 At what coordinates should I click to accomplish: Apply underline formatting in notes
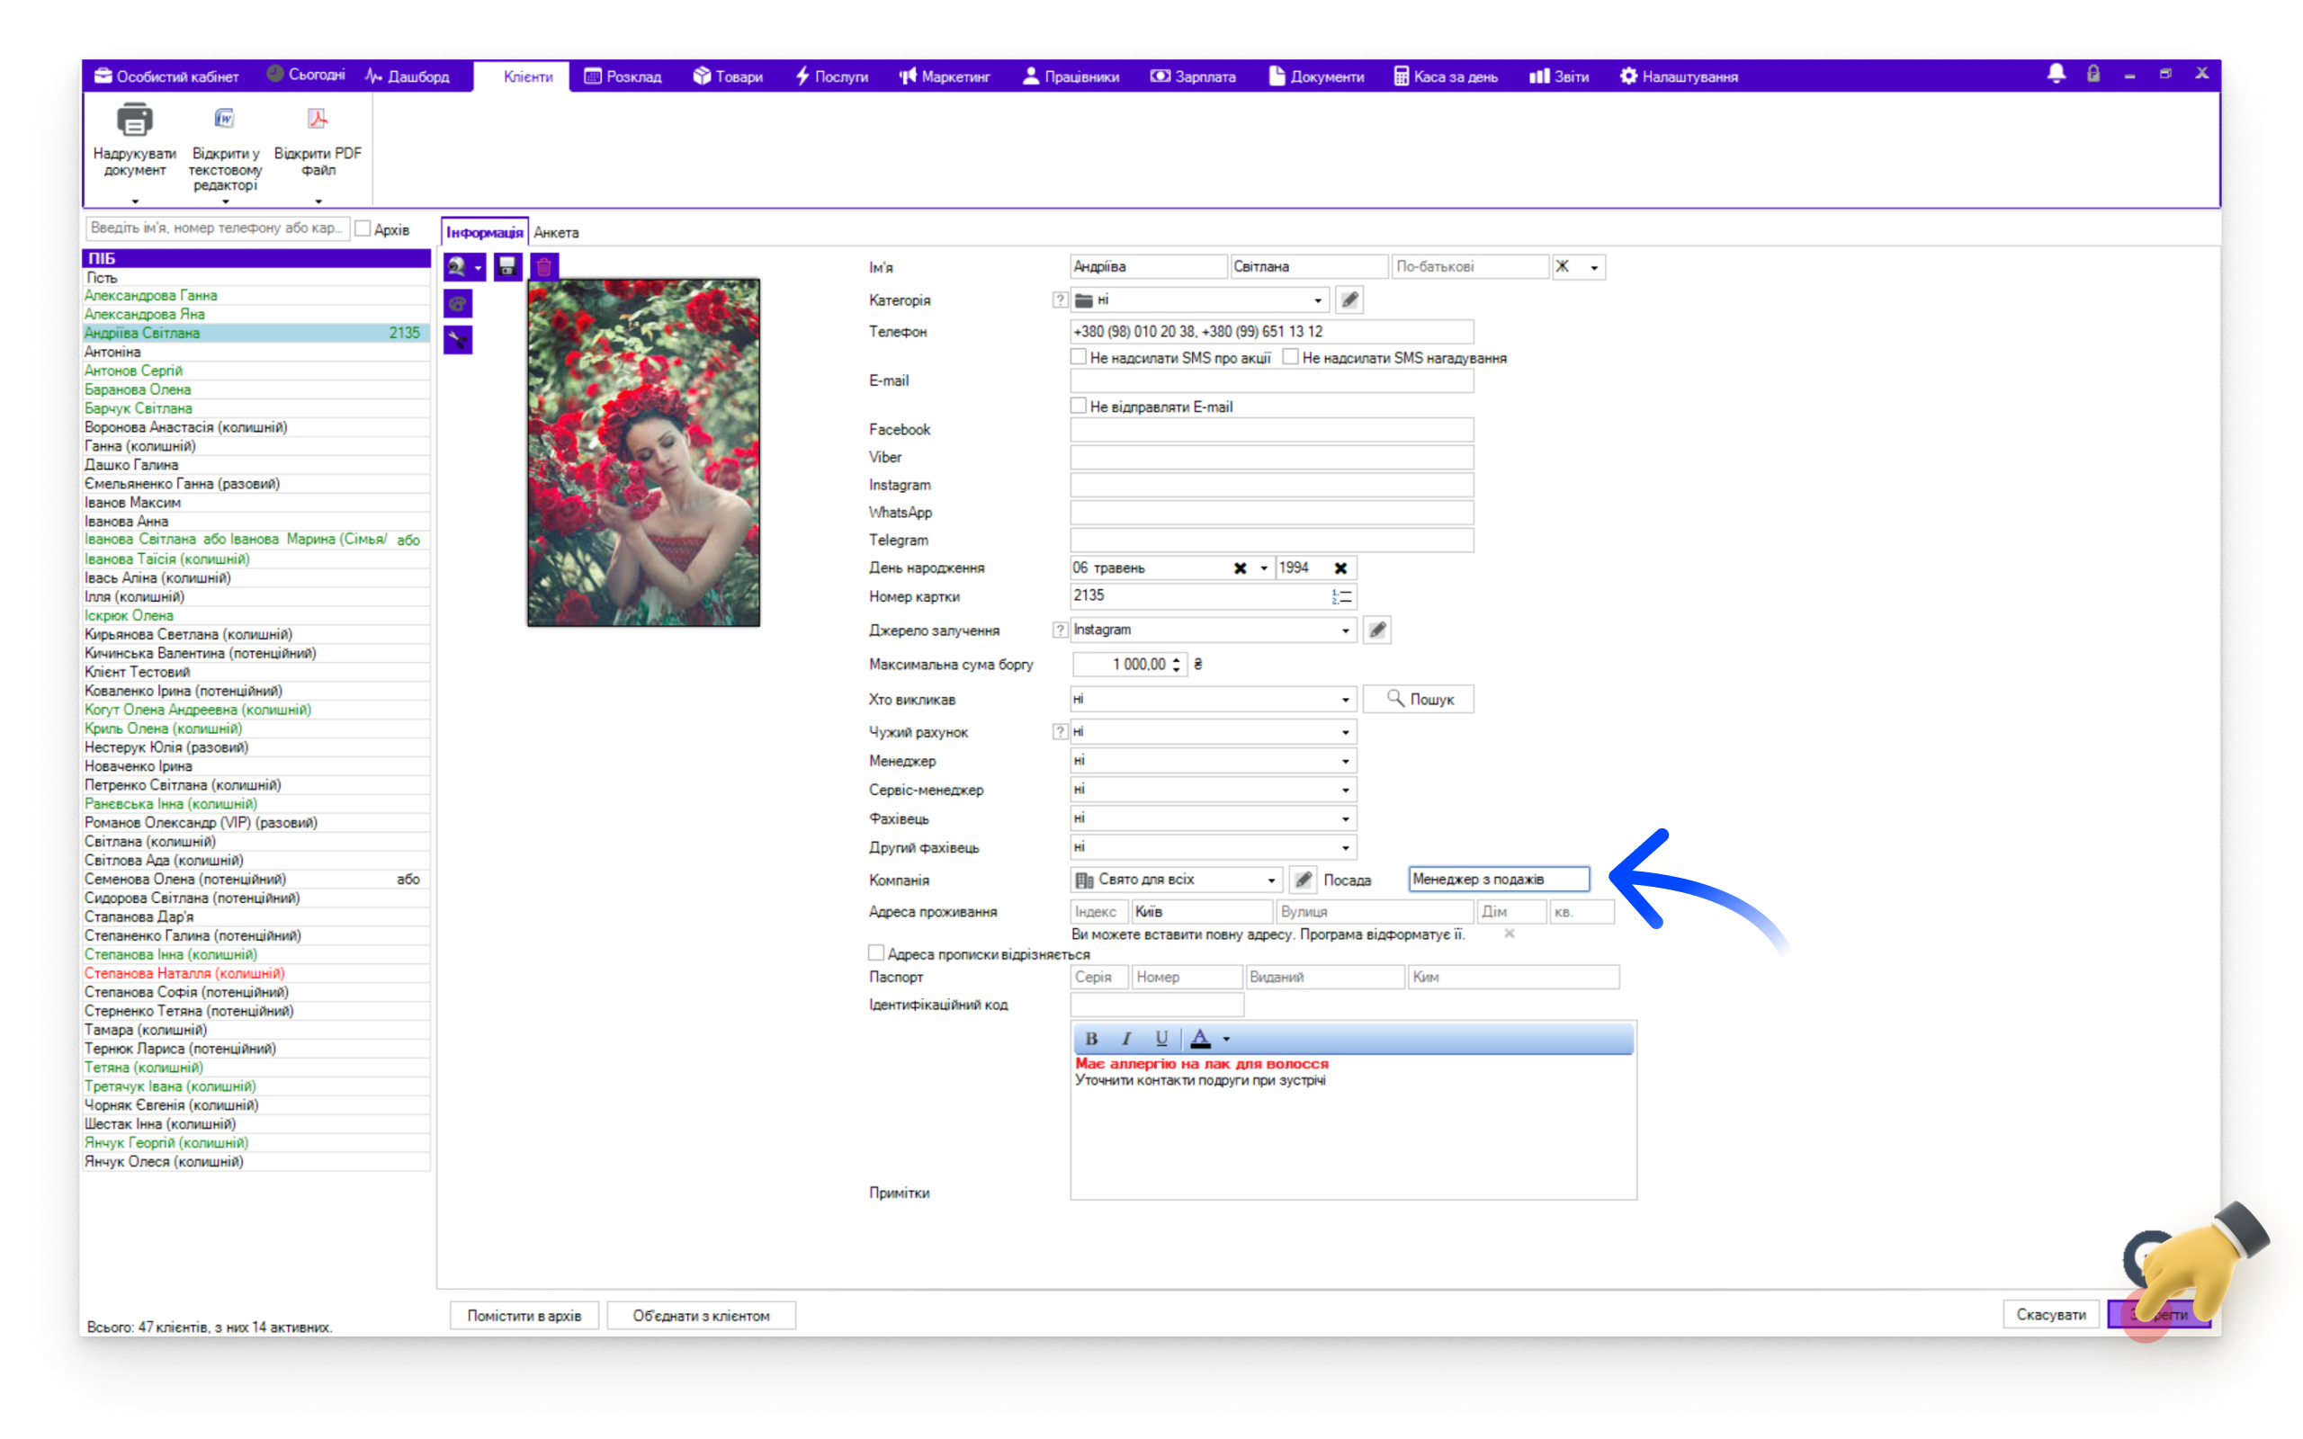coord(1161,1038)
